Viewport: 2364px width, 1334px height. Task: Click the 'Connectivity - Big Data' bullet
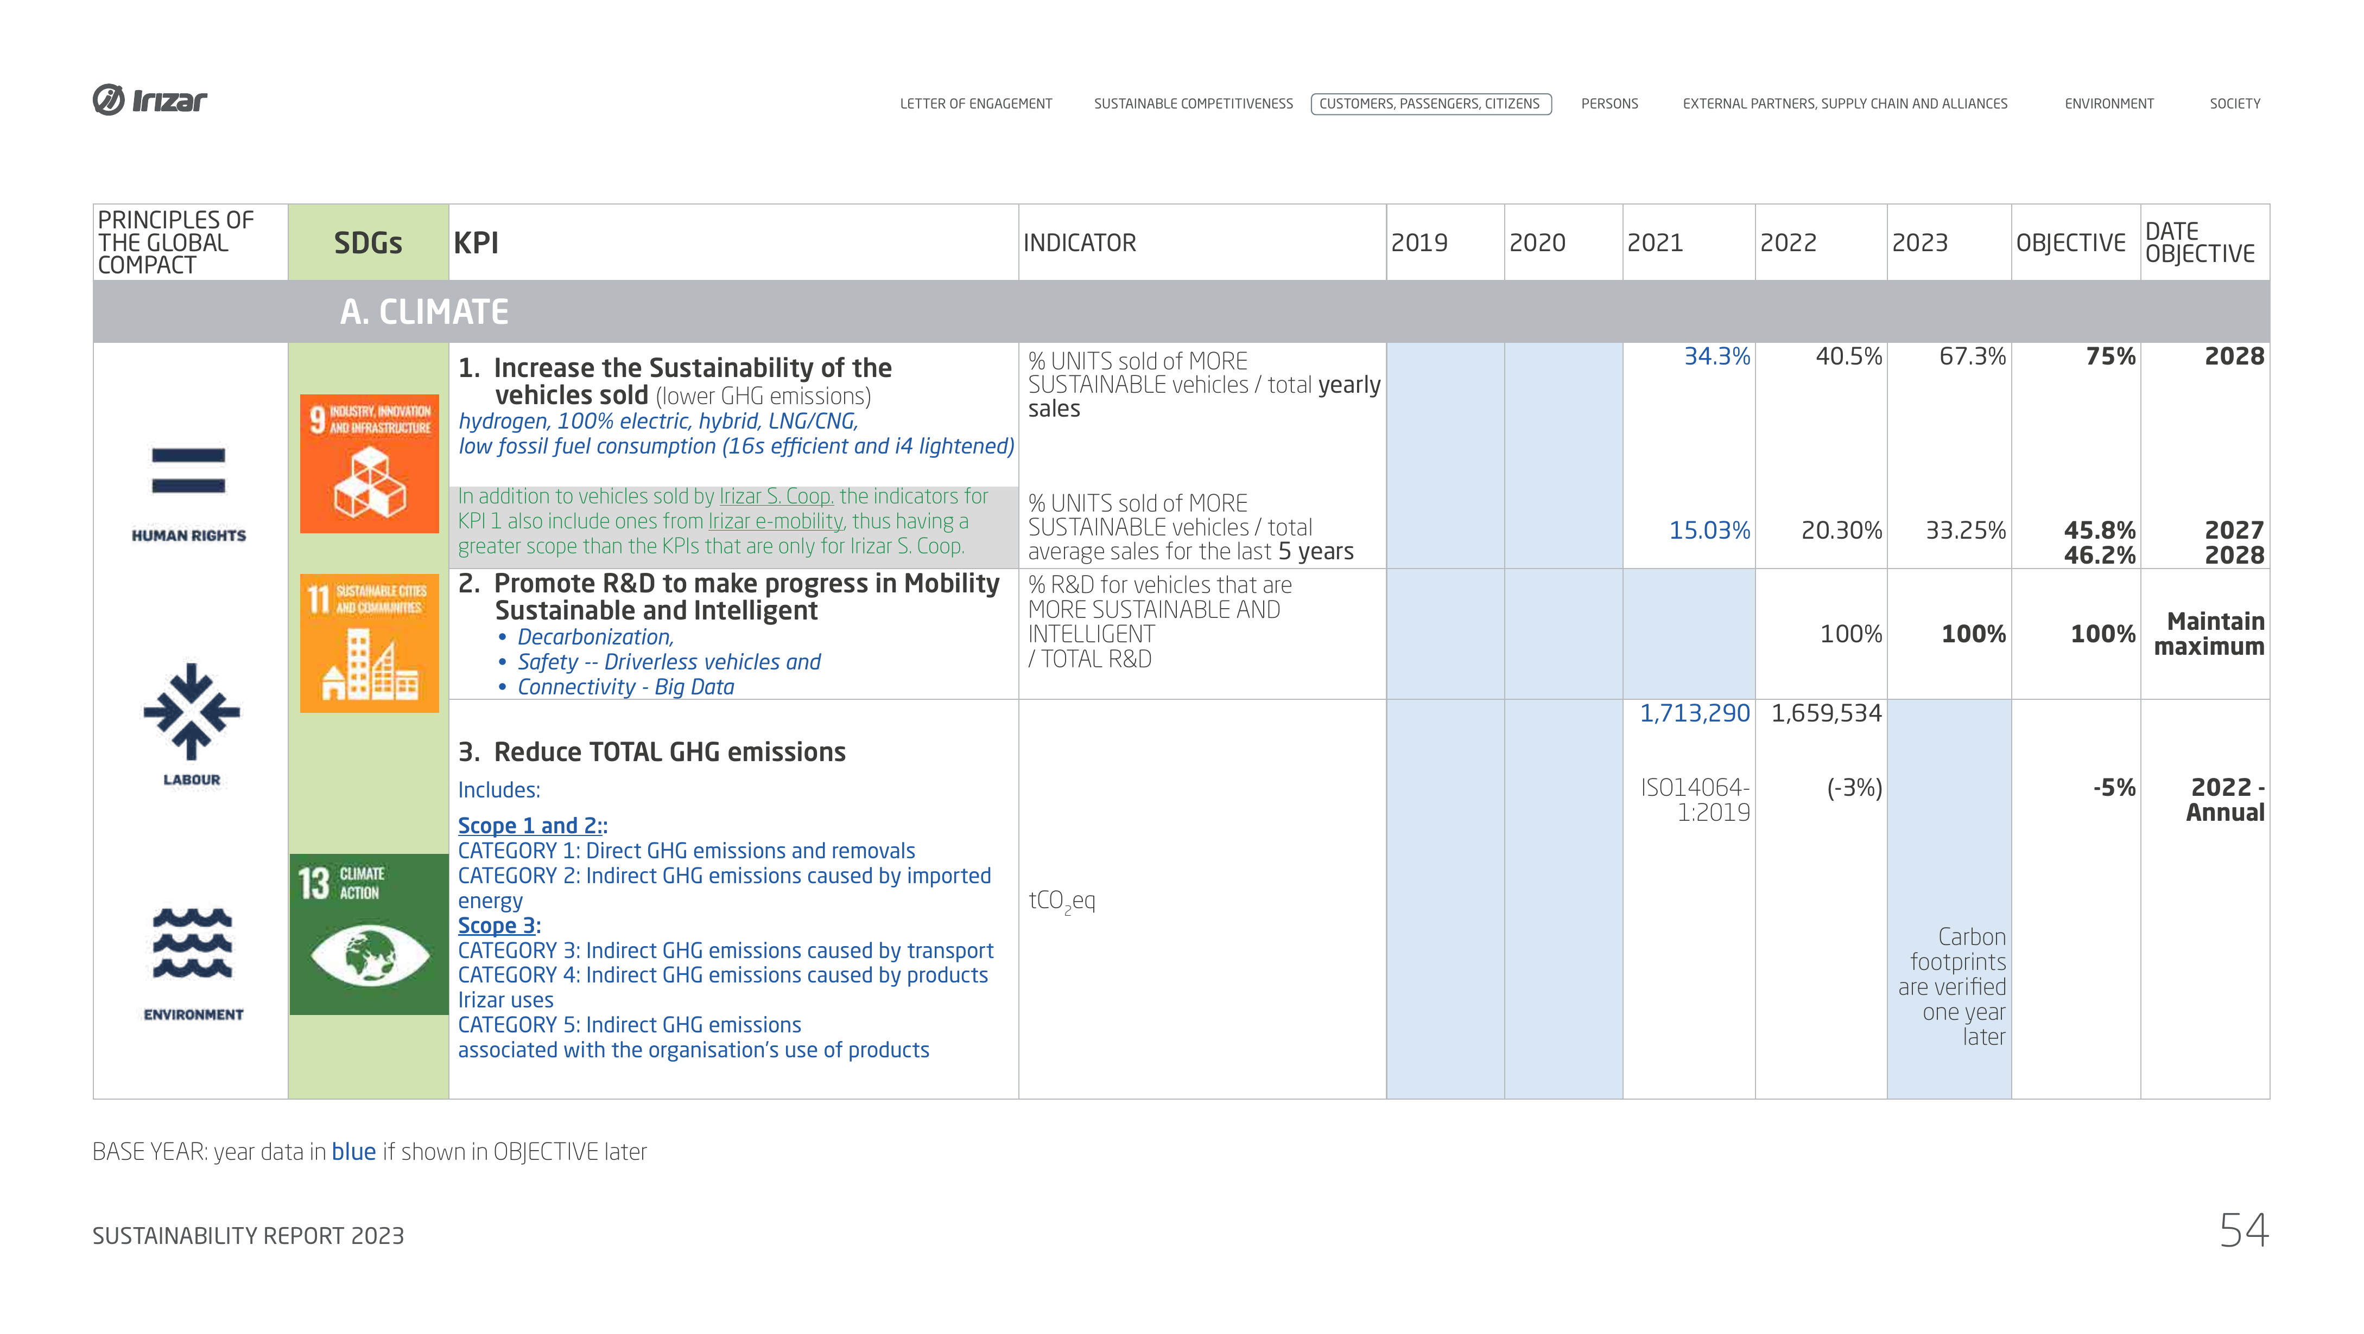[625, 687]
